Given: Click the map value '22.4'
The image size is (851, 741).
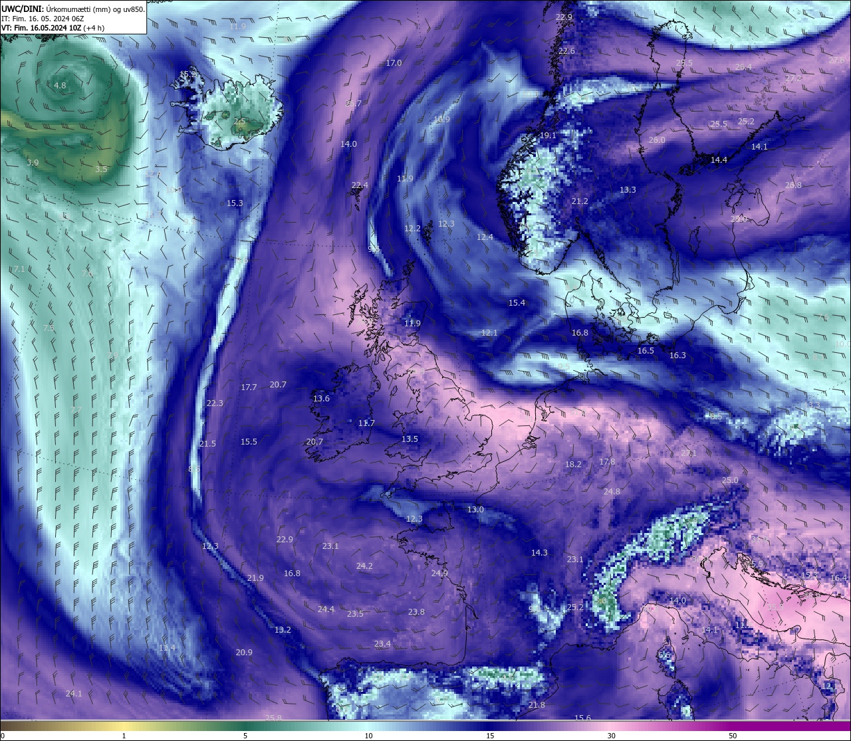Looking at the screenshot, I should pos(360,185).
